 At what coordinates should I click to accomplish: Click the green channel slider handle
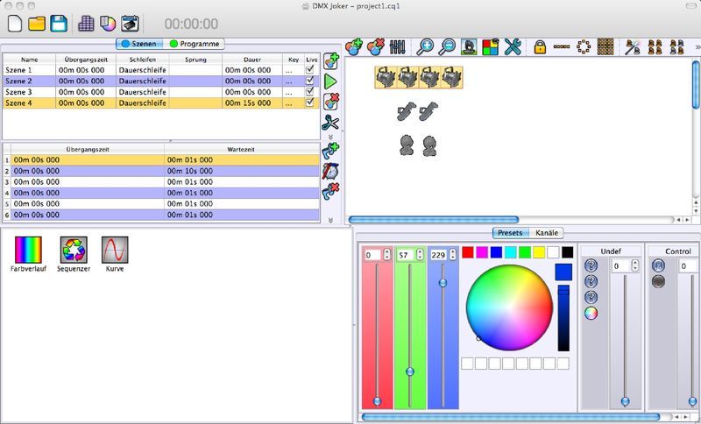point(410,371)
